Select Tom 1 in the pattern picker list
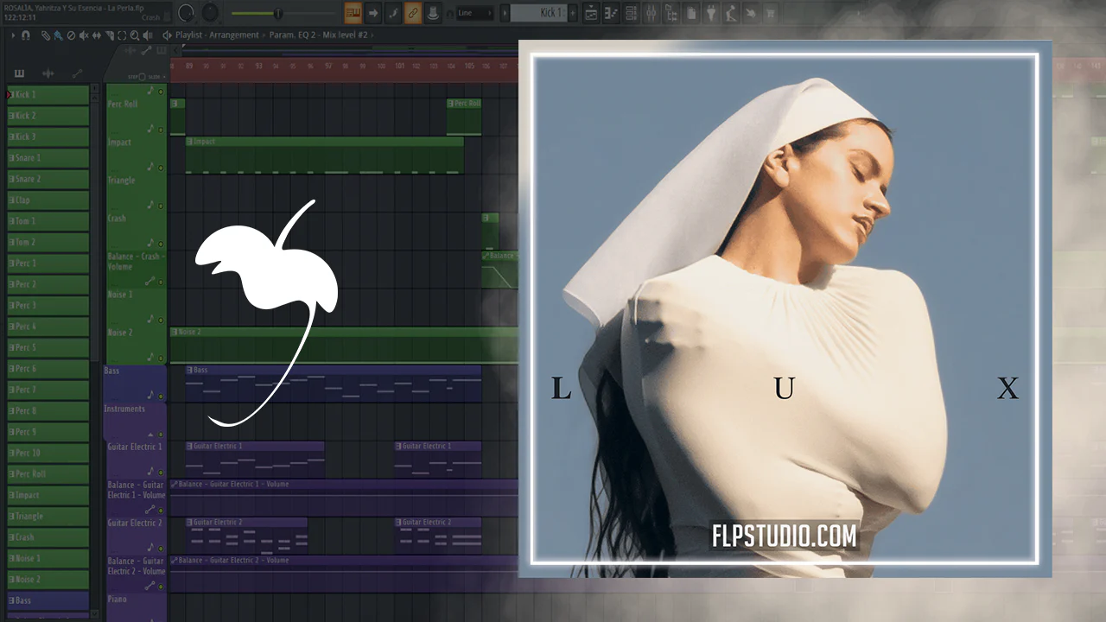 click(x=48, y=221)
